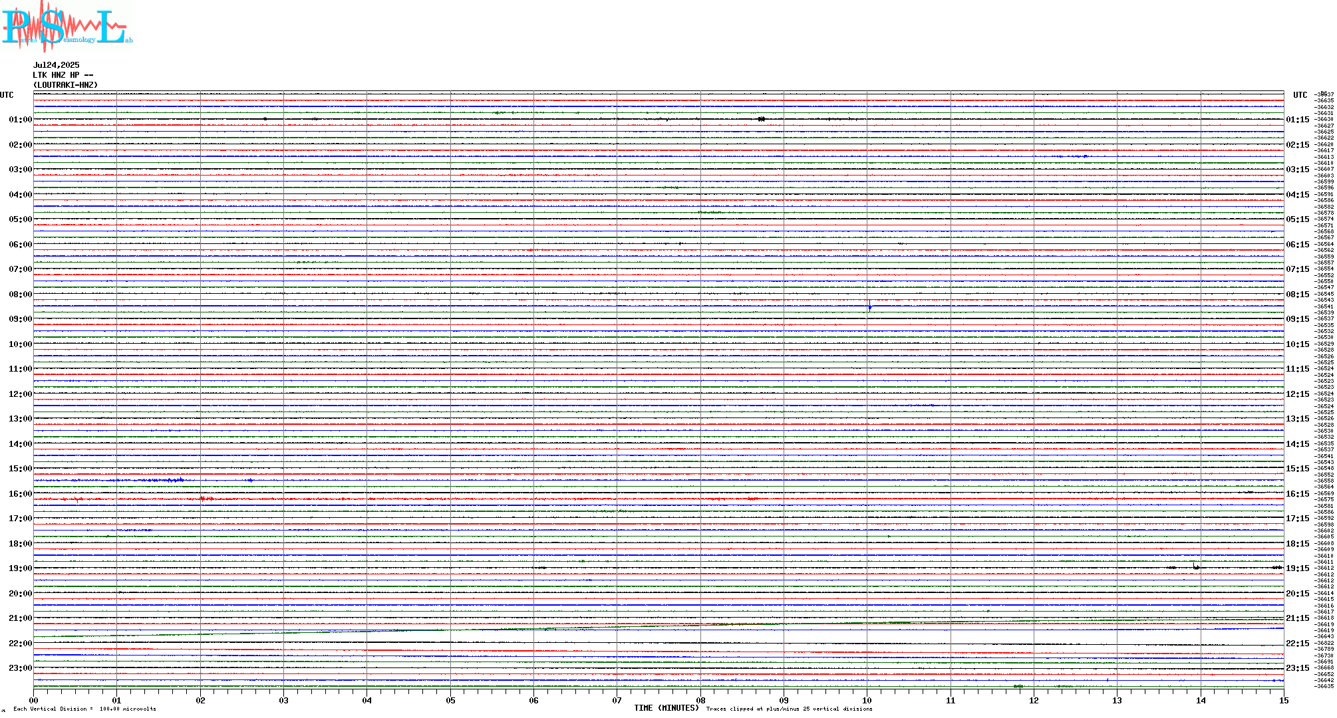Click the 19:15 row-end time label
The image size is (1337, 718).
pos(1298,568)
